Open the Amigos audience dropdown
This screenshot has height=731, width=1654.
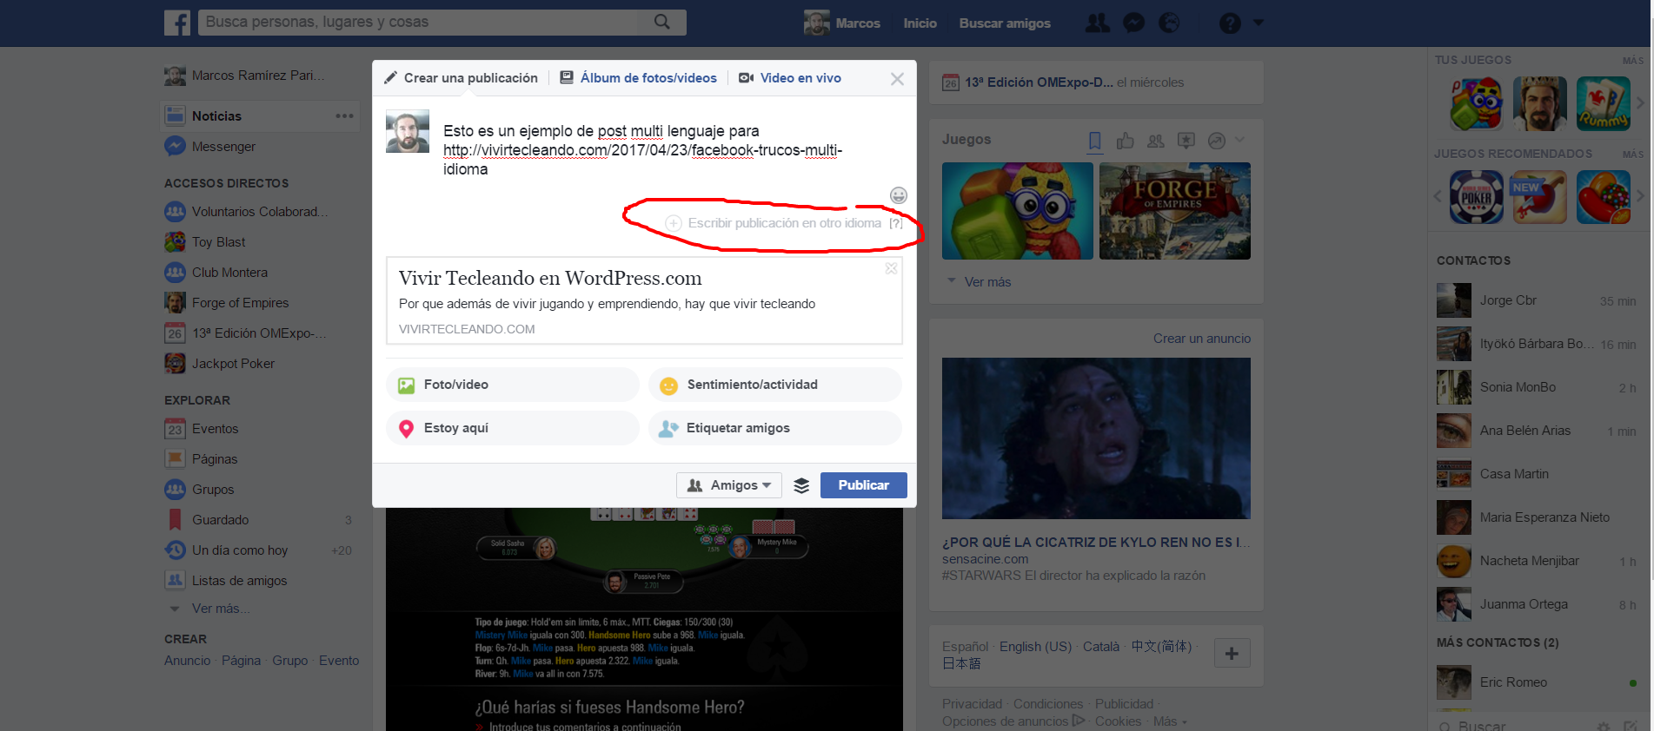[729, 485]
